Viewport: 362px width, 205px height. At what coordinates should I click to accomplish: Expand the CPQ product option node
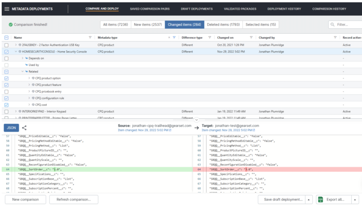click(x=29, y=78)
